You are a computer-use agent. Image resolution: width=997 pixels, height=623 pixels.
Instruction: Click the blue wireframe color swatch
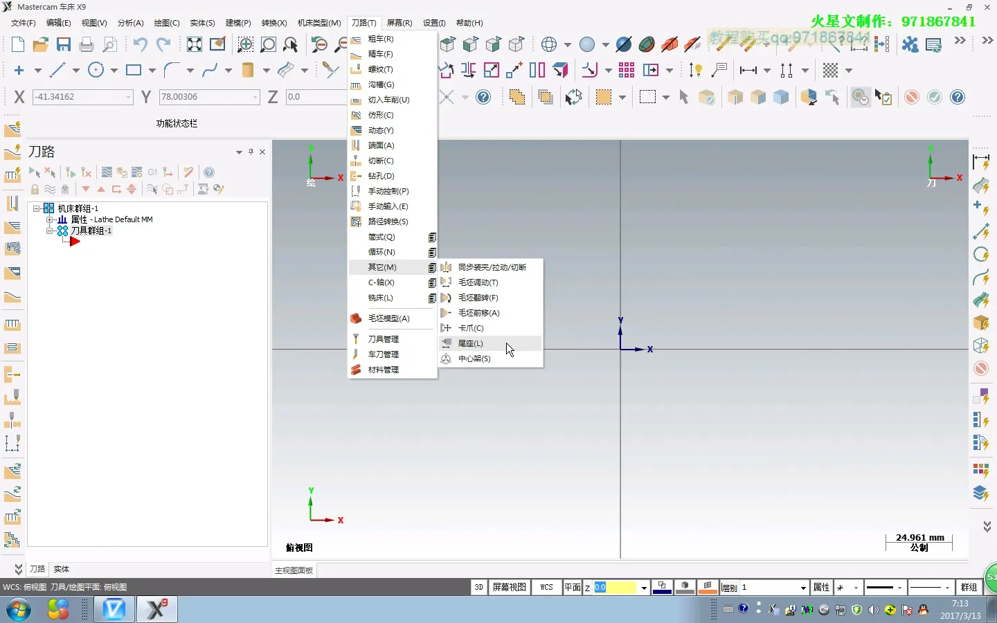[x=662, y=587]
